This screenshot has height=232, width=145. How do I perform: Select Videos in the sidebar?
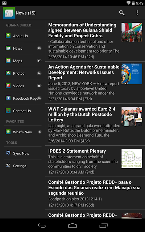pyautogui.click(x=22, y=86)
